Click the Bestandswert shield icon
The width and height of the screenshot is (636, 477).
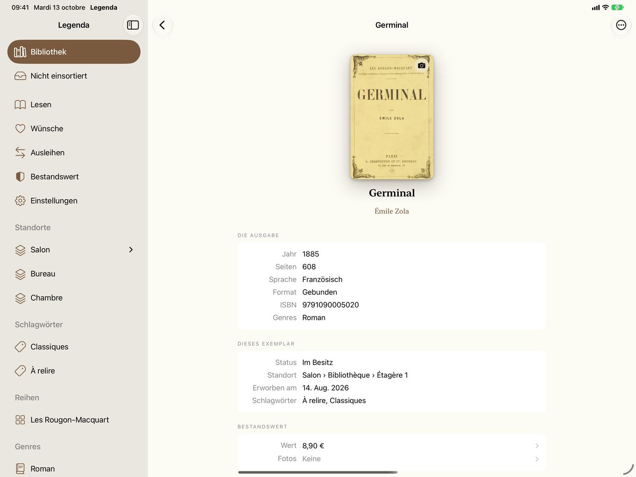pos(20,177)
